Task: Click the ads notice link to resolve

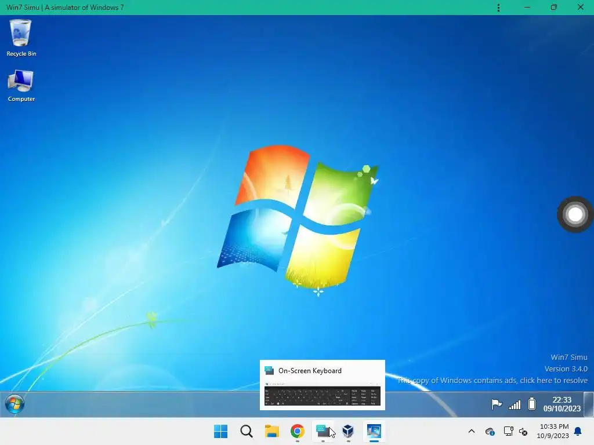Action: tap(492, 380)
